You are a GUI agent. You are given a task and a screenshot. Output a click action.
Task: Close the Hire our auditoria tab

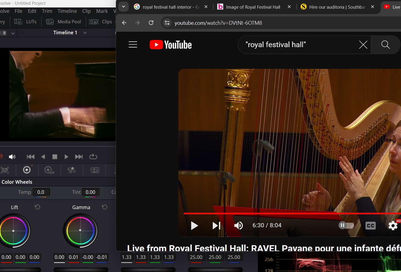(x=372, y=7)
